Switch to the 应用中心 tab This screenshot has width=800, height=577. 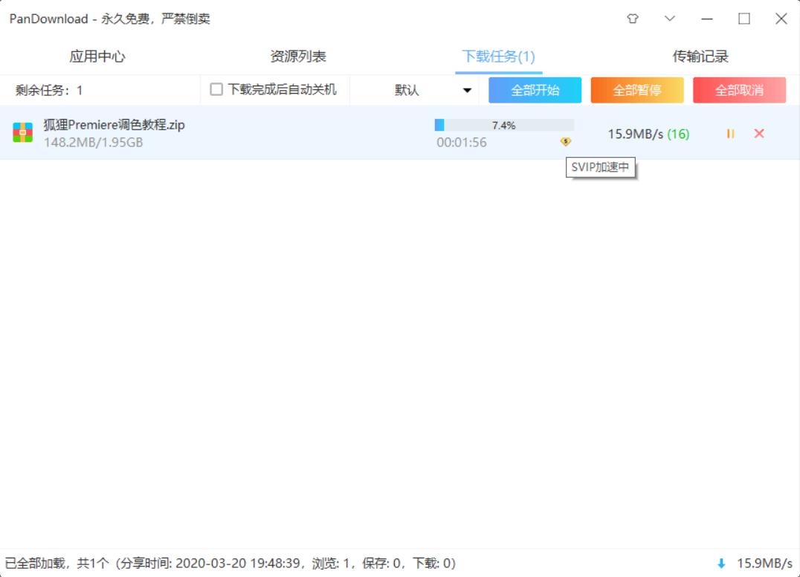point(97,56)
